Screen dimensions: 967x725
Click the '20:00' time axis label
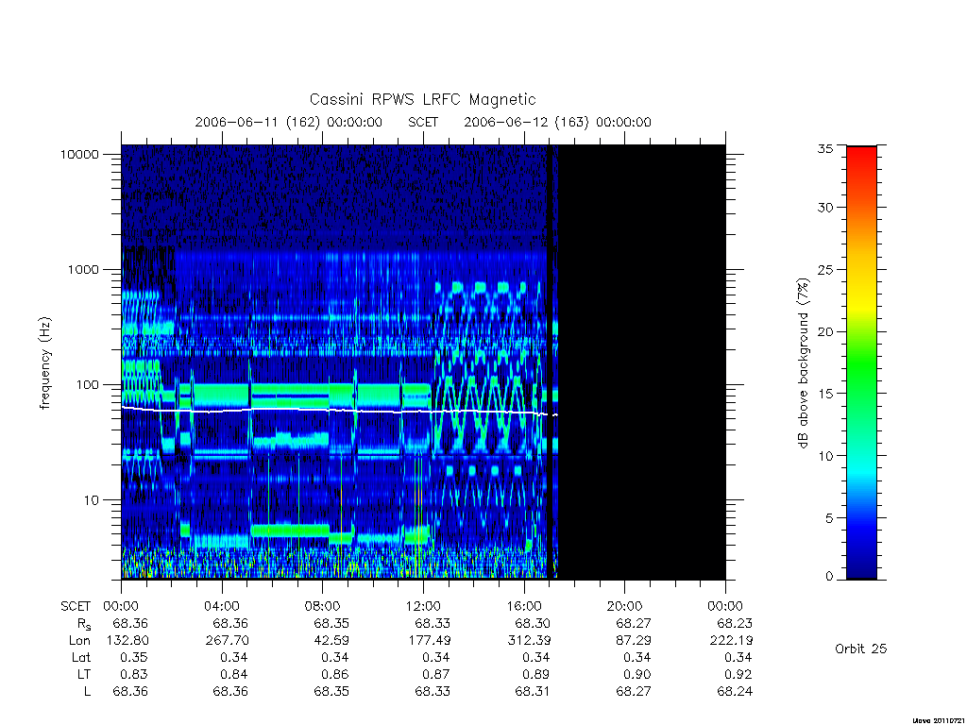pyautogui.click(x=625, y=606)
